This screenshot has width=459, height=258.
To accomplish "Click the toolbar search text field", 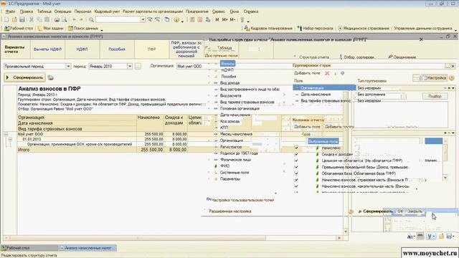I will pos(118,19).
